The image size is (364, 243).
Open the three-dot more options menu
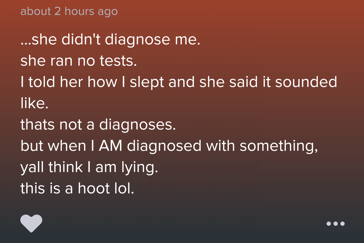tap(335, 223)
